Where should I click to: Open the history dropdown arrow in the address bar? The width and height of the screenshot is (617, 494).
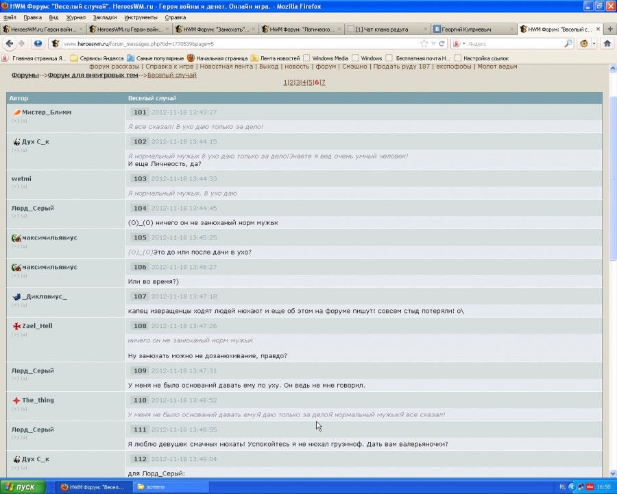(434, 43)
